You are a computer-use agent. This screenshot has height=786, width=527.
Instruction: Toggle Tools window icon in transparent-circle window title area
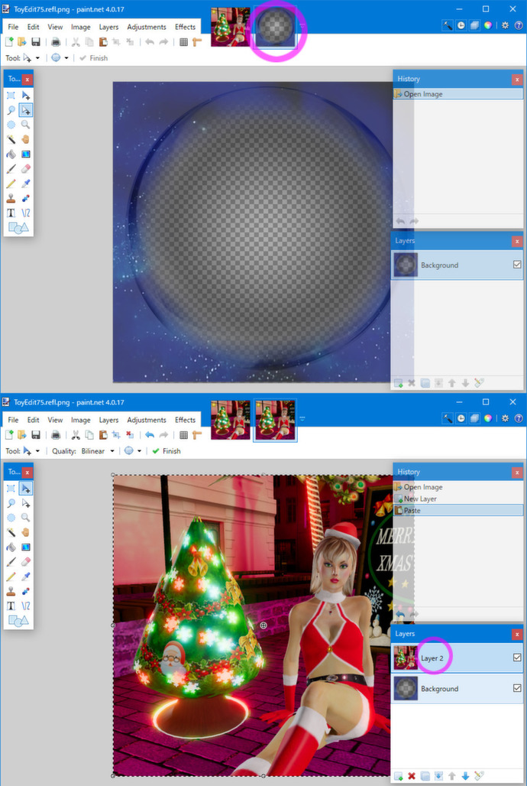pyautogui.click(x=448, y=25)
